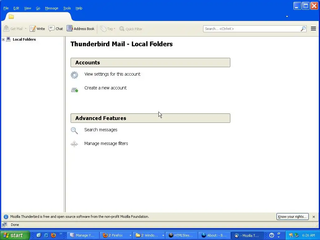
Task: Click the help question mark taskbar icon
Action: (272, 235)
